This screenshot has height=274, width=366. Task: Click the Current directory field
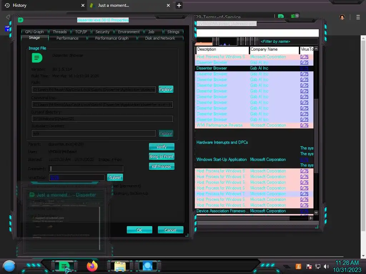tap(102, 119)
